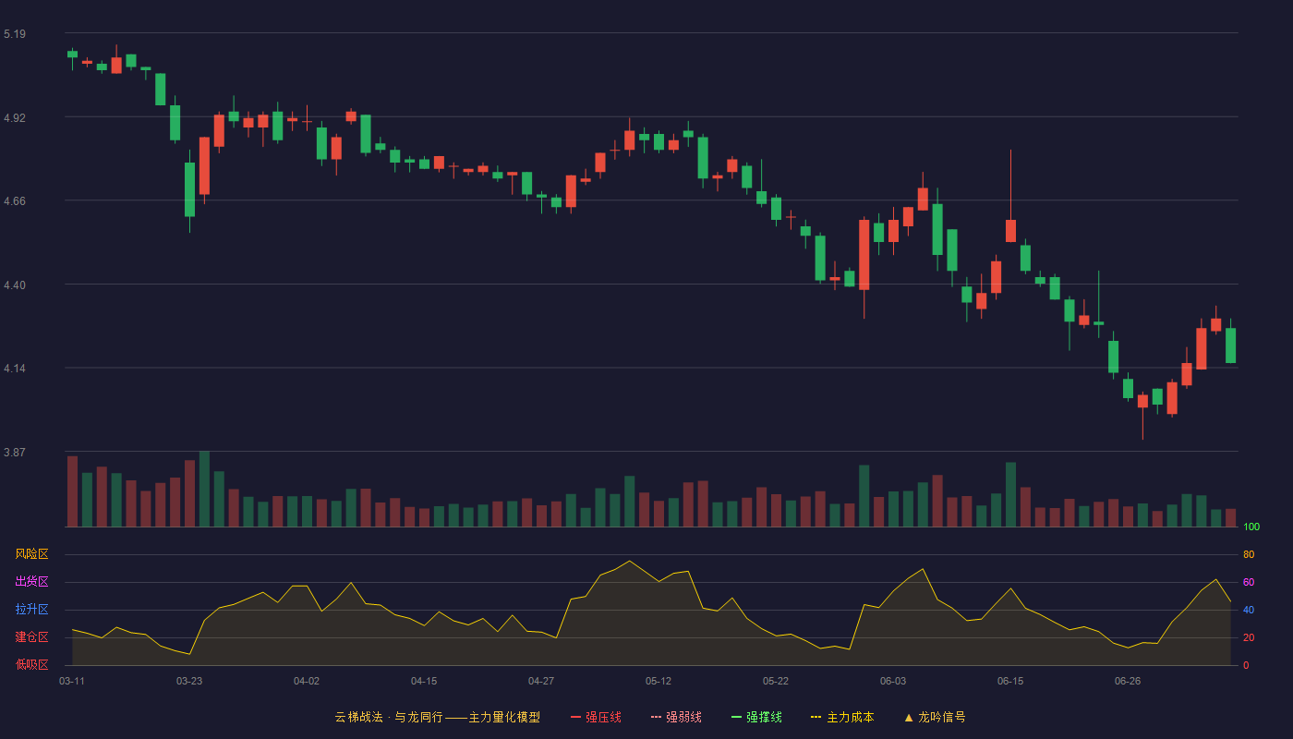This screenshot has width=1293, height=739.
Task: Select the 06-15 date axis marker
Action: 1010,681
